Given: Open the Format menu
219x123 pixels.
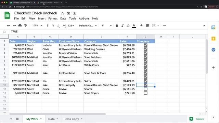Looking at the screenshot, I should point(53,18).
